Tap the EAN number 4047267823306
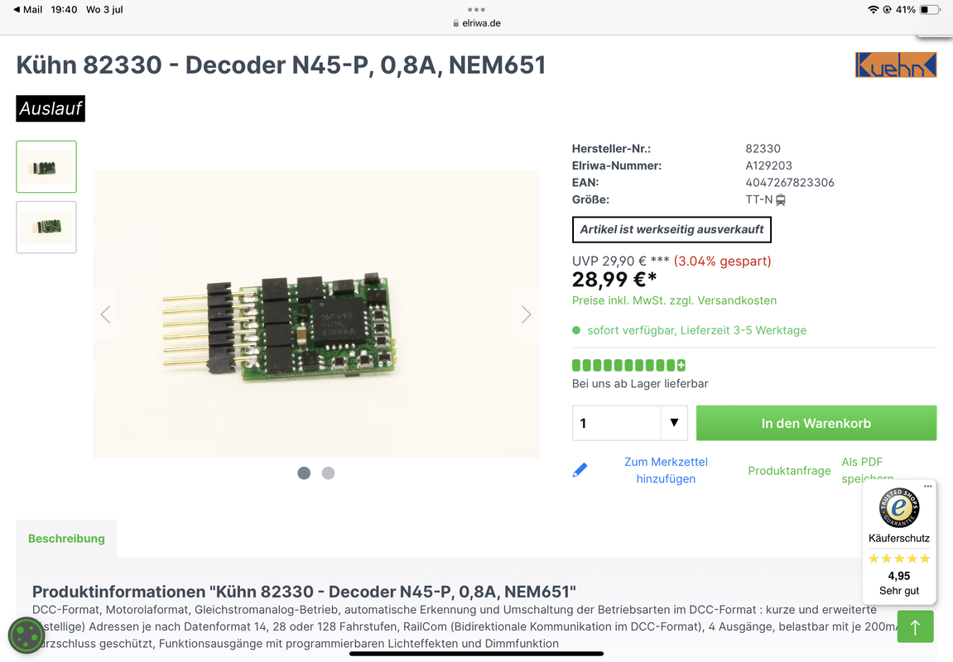This screenshot has height=662, width=953. [x=790, y=182]
